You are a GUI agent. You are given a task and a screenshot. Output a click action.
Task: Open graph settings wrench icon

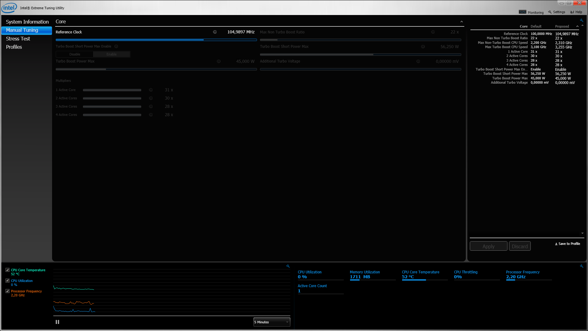(288, 266)
